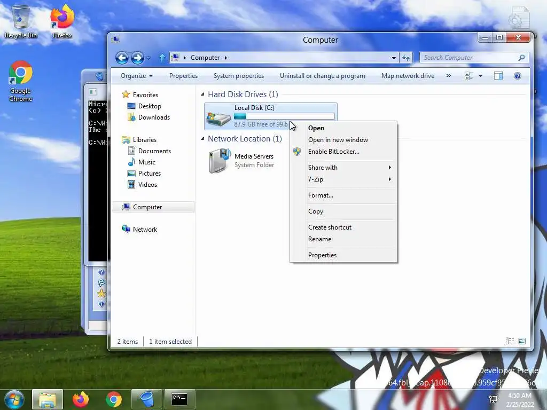The height and width of the screenshot is (410, 547).
Task: Choose Properties in context menu
Action: click(x=343, y=255)
